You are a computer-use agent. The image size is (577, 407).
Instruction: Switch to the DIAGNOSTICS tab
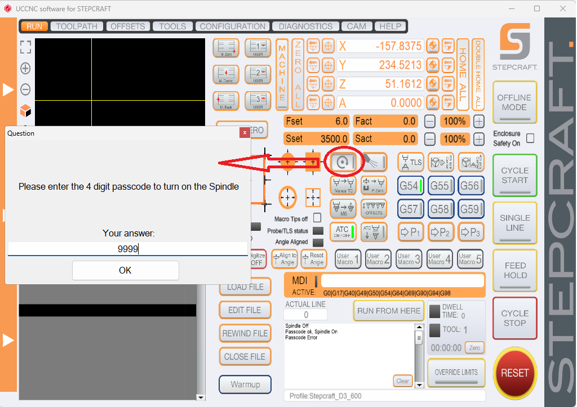pyautogui.click(x=305, y=26)
